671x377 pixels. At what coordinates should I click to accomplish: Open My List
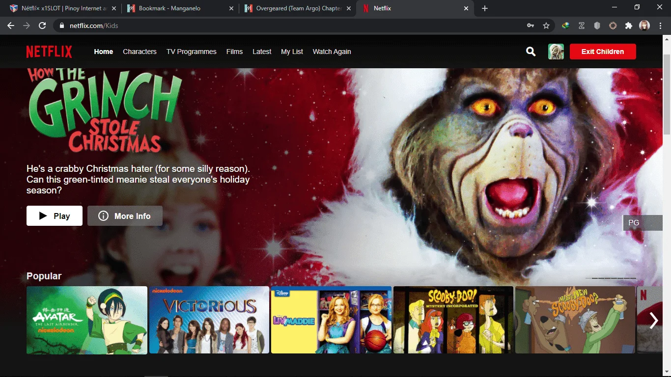(x=292, y=52)
